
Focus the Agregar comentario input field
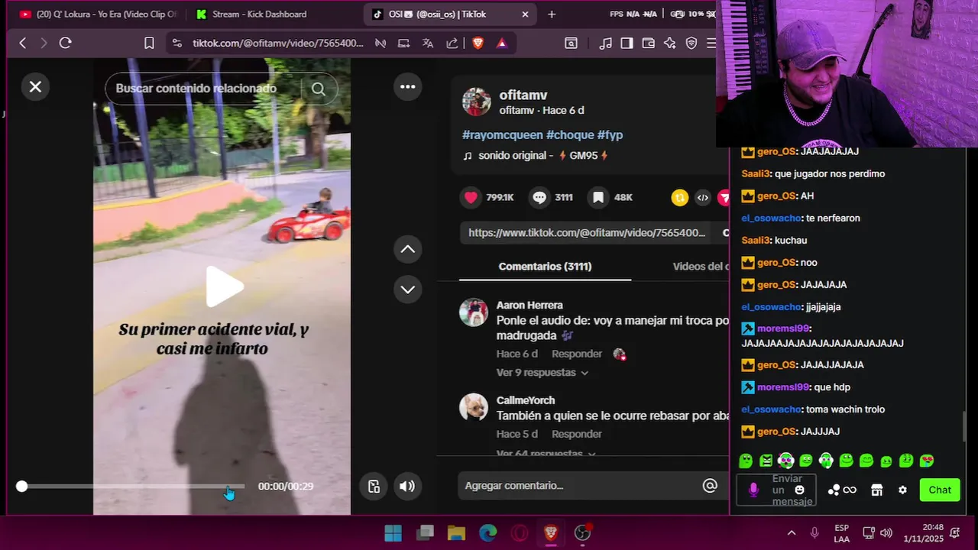click(581, 485)
